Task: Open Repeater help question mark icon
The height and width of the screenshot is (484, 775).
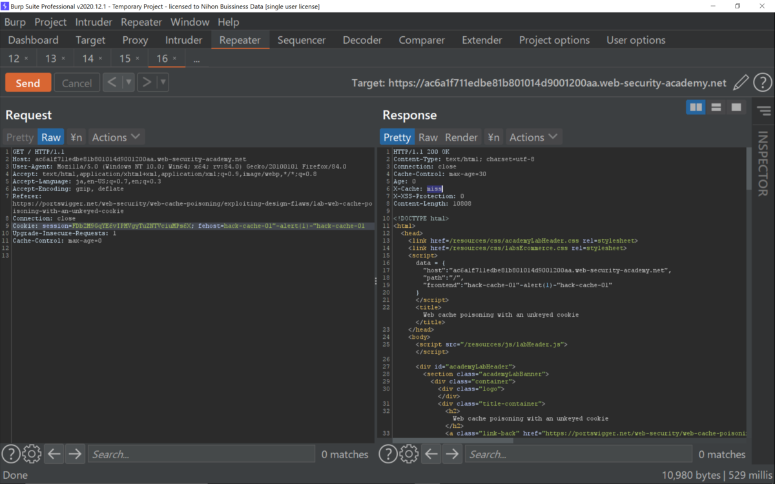Action: [762, 83]
